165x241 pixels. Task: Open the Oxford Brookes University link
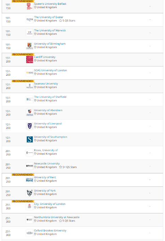pos(50,230)
